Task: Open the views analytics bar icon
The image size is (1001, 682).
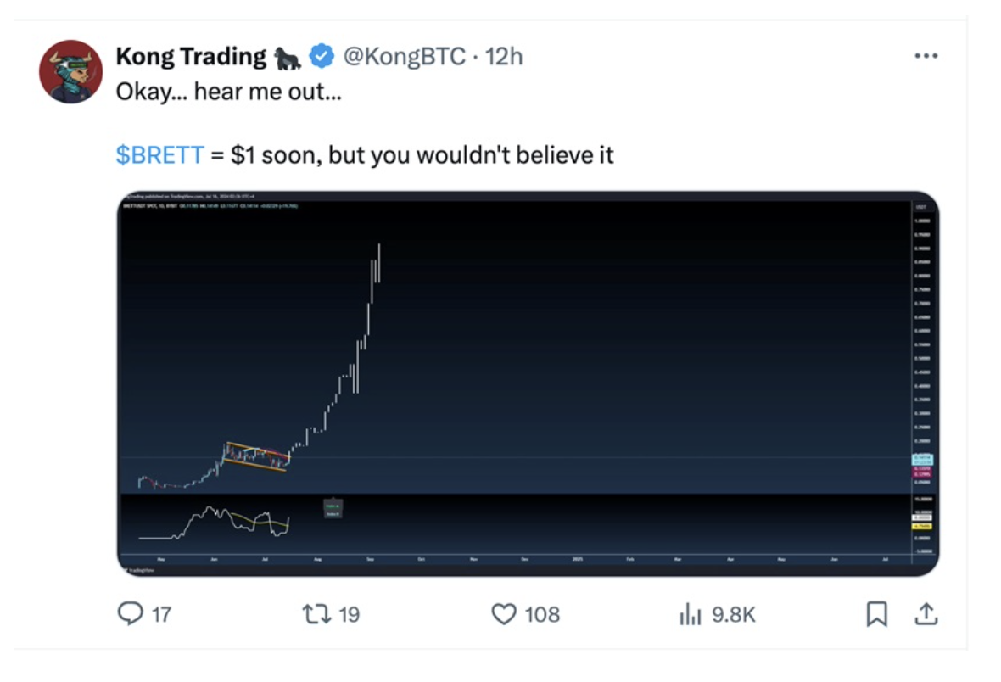Action: pos(691,614)
